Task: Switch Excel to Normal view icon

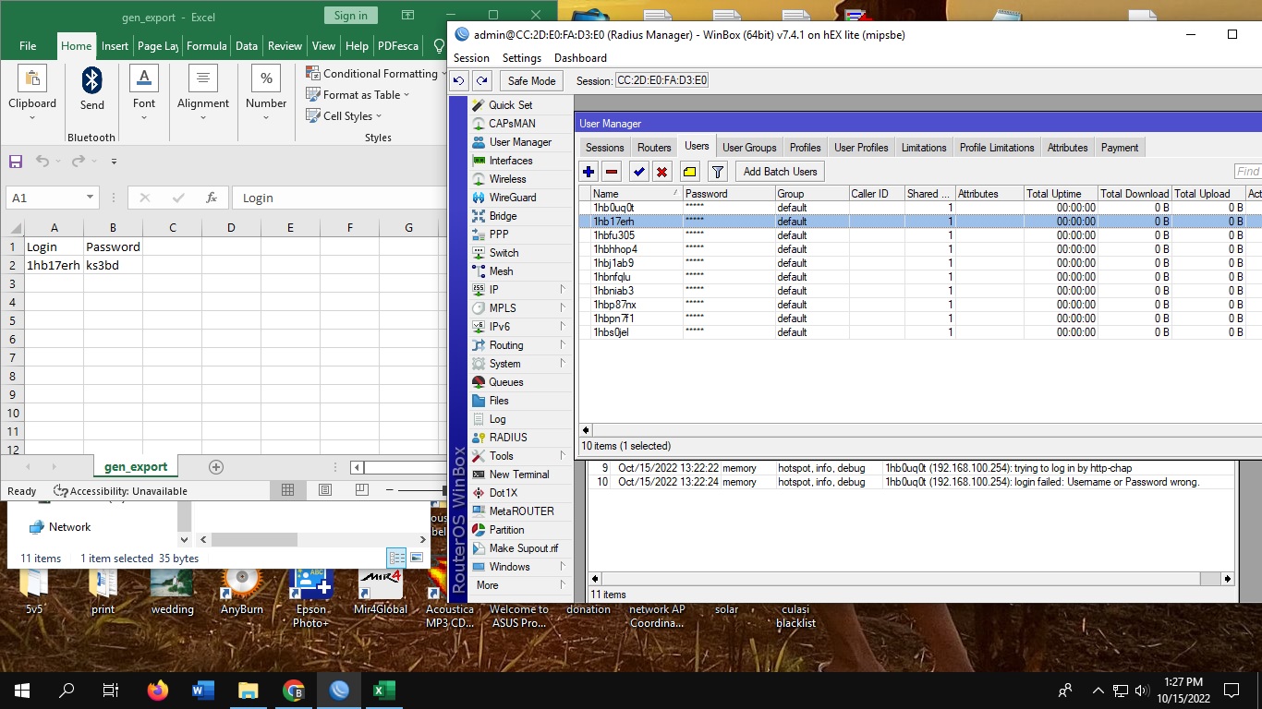Action: (x=287, y=490)
